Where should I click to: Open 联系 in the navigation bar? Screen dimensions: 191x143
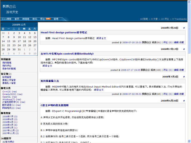point(35,19)
